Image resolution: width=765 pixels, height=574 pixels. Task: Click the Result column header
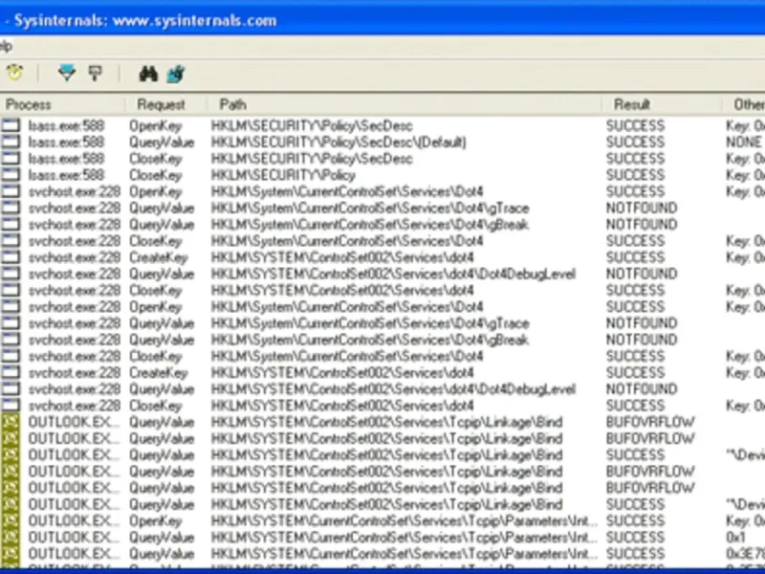coord(662,104)
